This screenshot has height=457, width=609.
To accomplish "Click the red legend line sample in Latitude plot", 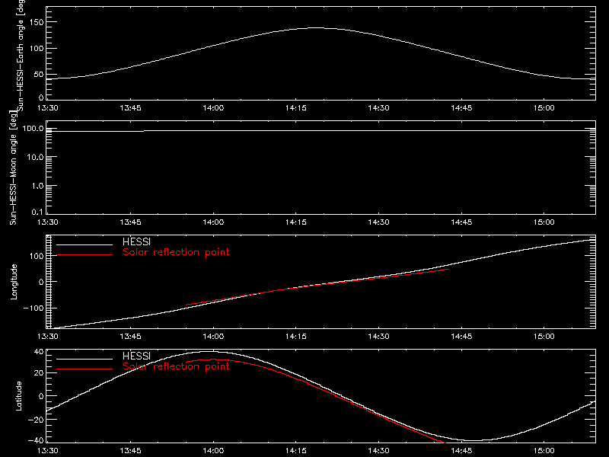I will point(84,369).
